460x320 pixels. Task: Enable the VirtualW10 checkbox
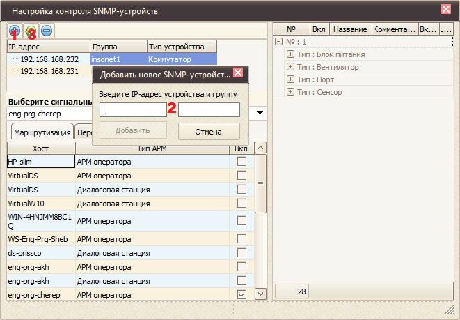click(241, 204)
